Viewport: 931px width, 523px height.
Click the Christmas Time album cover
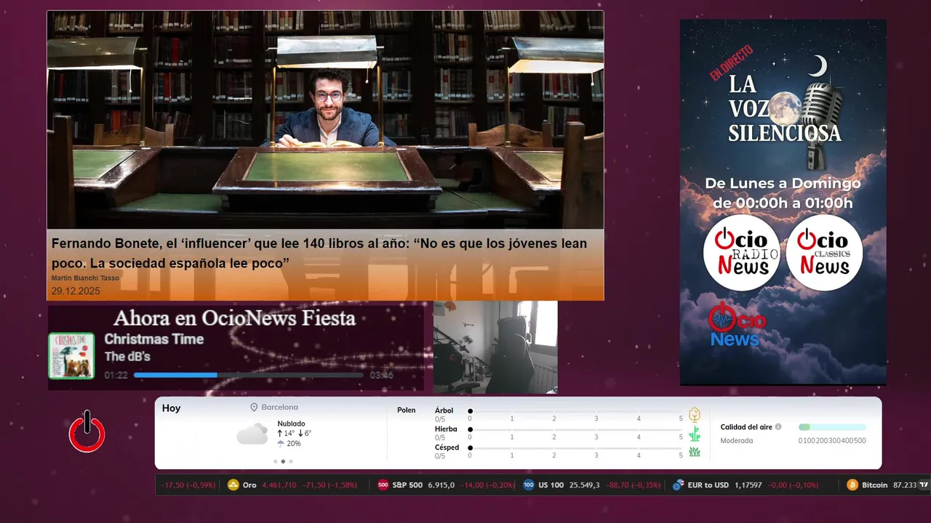point(71,356)
